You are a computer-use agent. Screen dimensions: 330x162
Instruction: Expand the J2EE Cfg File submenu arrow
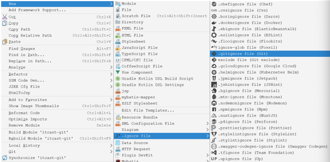(111, 87)
